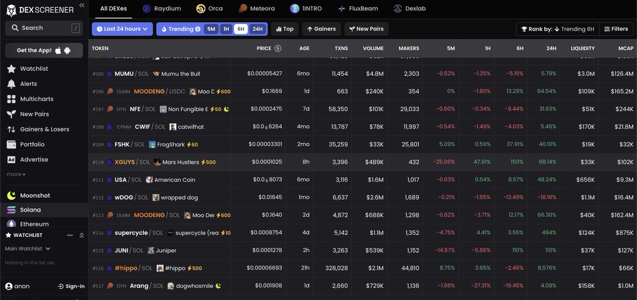Click the Top button
This screenshot has width=637, height=300.
pos(285,29)
